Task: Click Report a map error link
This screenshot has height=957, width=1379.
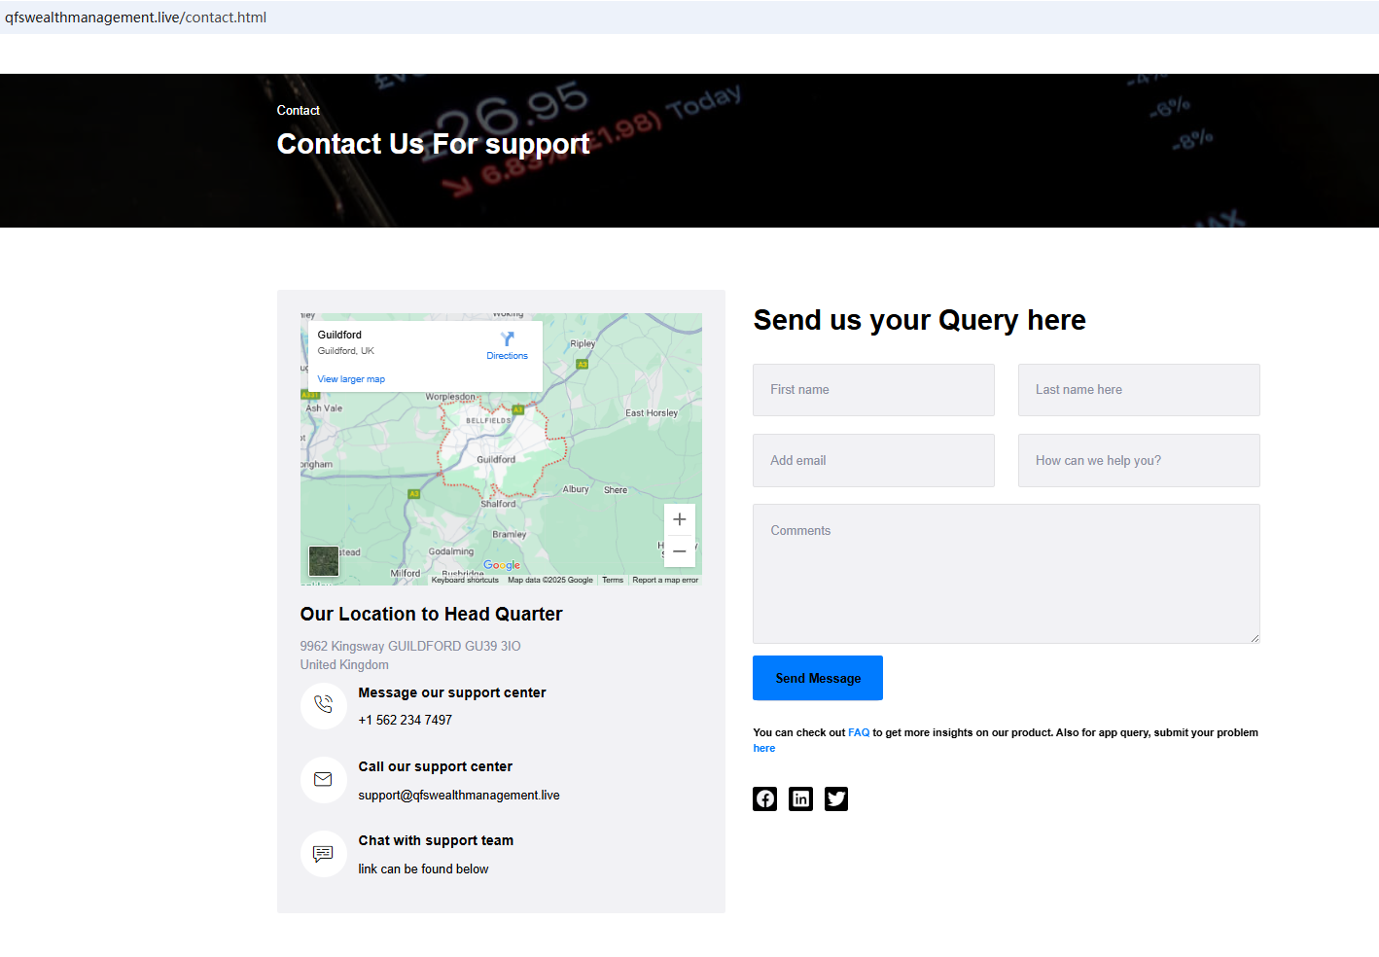Action: pyautogui.click(x=665, y=580)
